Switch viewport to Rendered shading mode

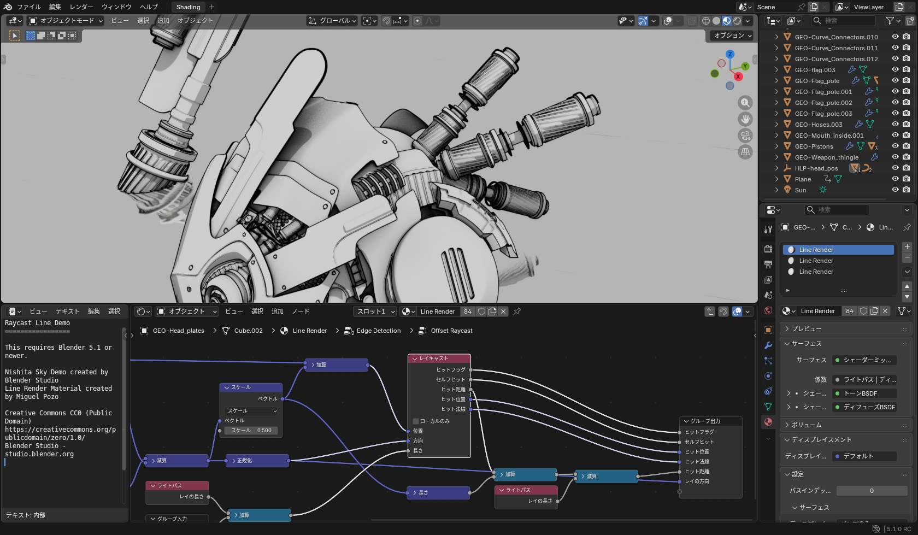pyautogui.click(x=736, y=20)
